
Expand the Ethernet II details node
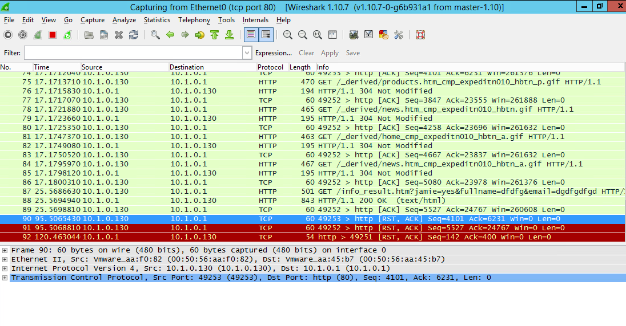5,259
